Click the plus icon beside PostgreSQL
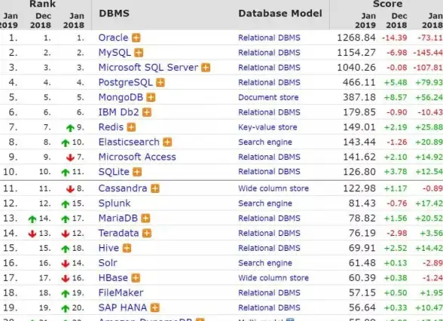 point(160,83)
